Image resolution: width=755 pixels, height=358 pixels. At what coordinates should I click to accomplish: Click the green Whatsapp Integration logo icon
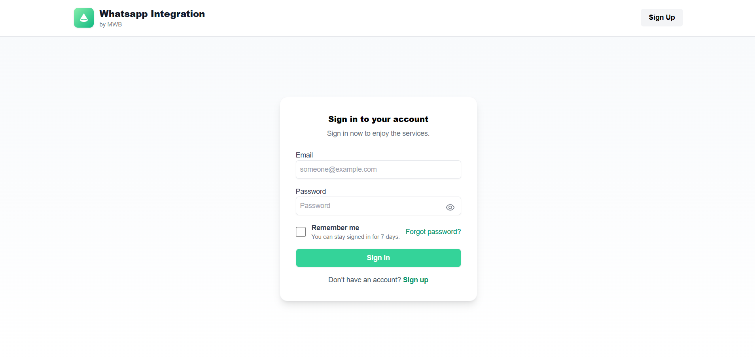[84, 18]
